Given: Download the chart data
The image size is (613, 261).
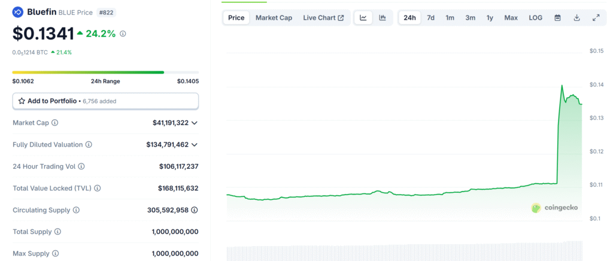Looking at the screenshot, I should tap(576, 18).
